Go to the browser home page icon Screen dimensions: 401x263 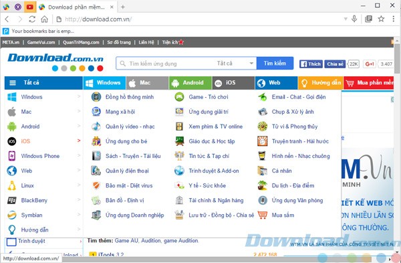(x=45, y=19)
